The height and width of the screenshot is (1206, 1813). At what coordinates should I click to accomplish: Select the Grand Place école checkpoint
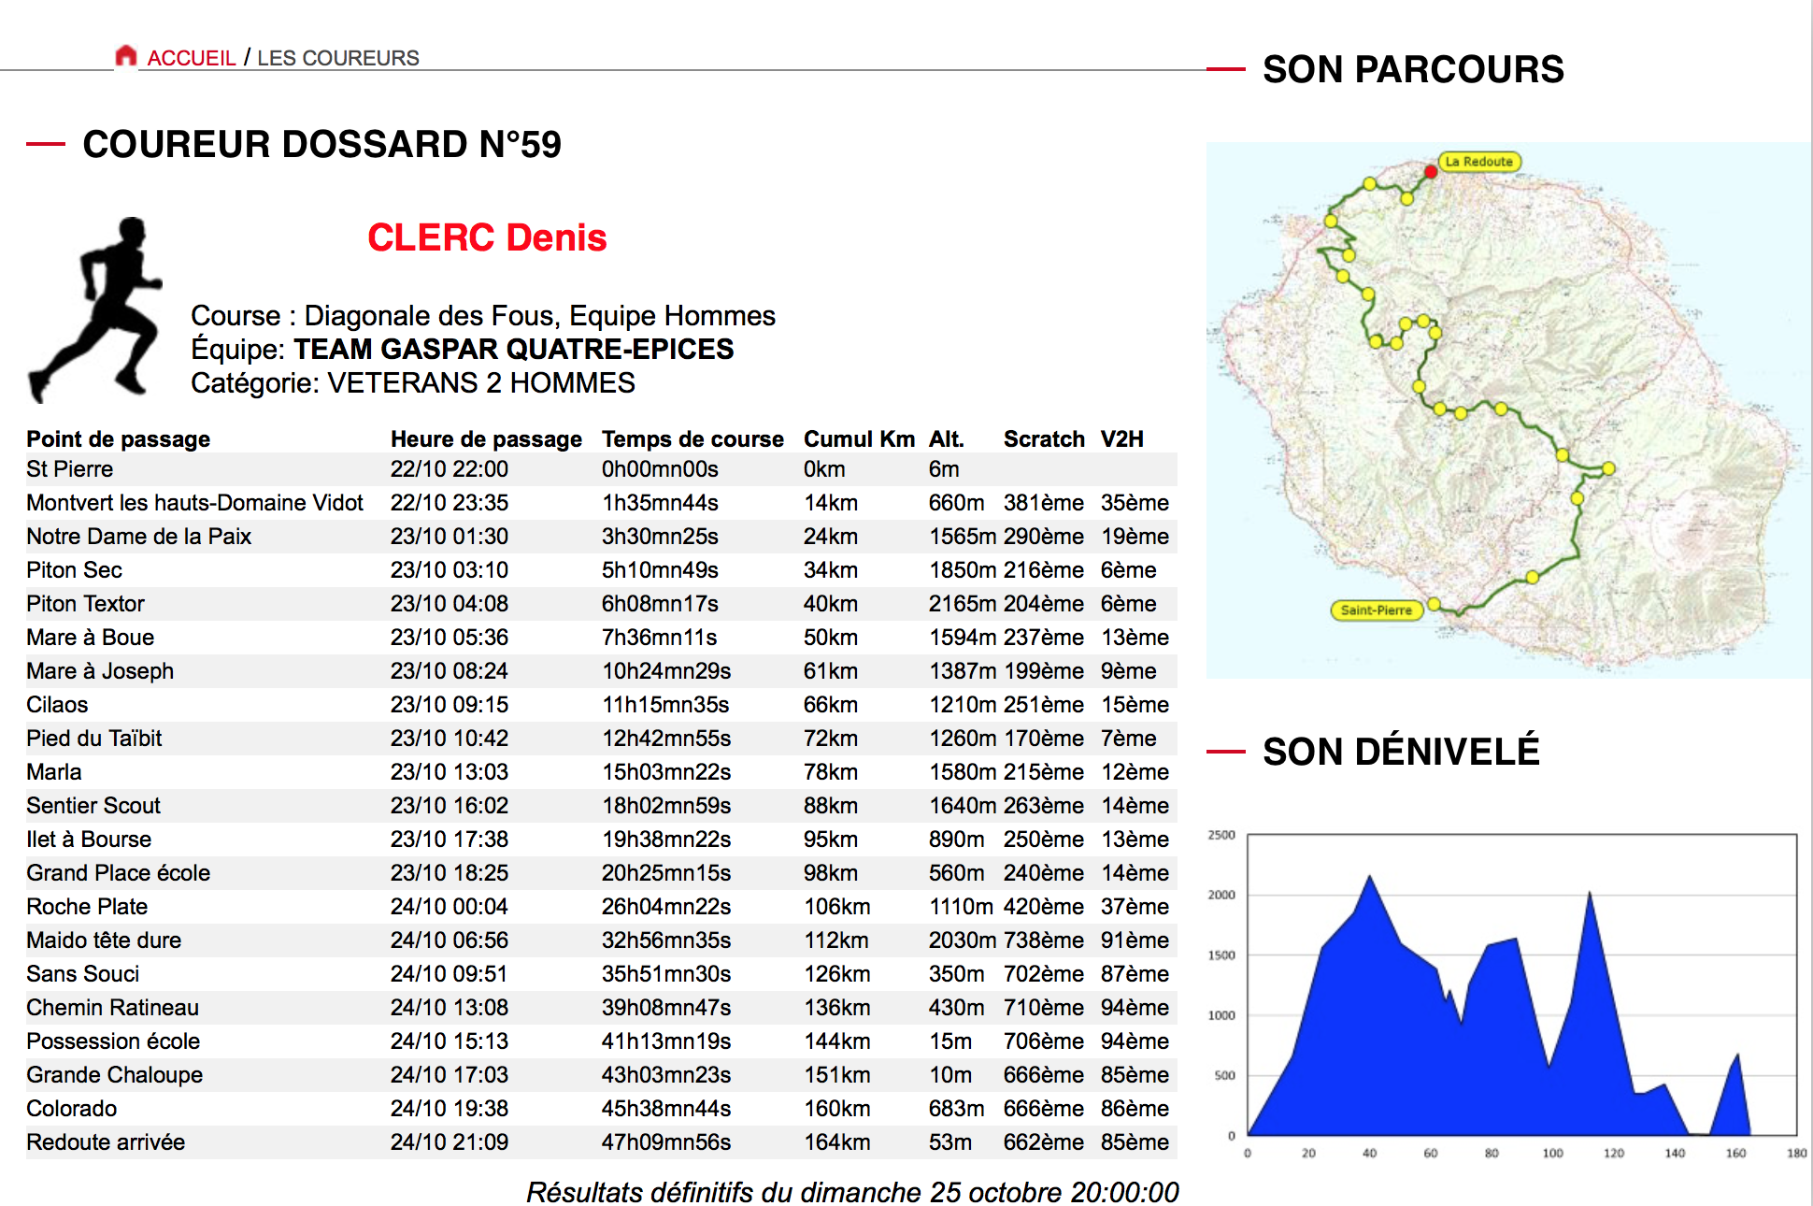pyautogui.click(x=602, y=873)
